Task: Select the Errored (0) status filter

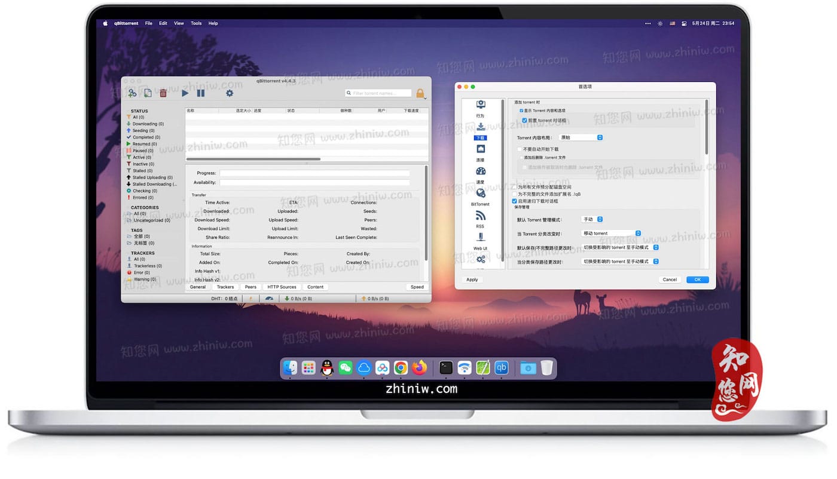Action: pos(140,198)
